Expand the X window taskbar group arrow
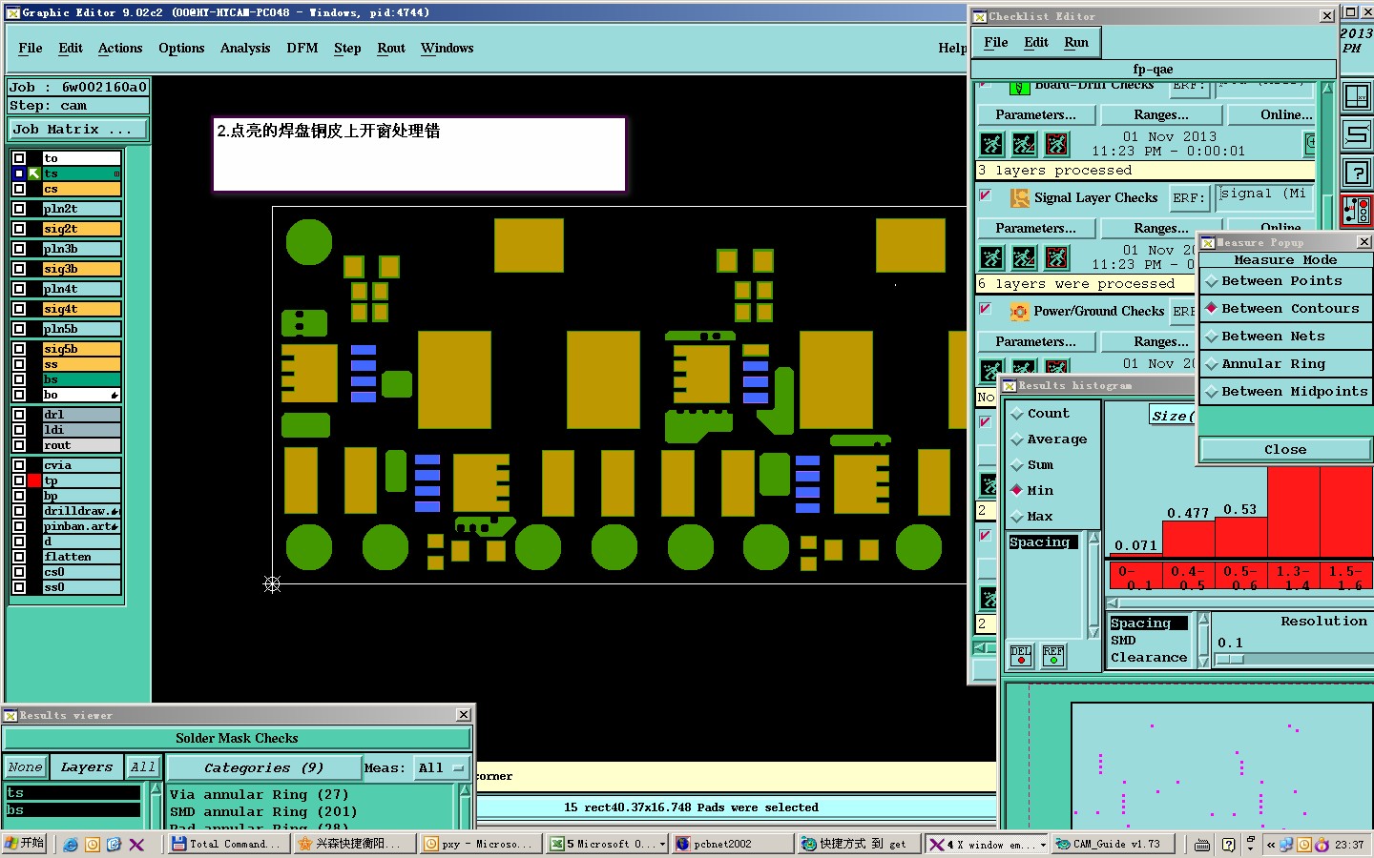 click(1043, 844)
